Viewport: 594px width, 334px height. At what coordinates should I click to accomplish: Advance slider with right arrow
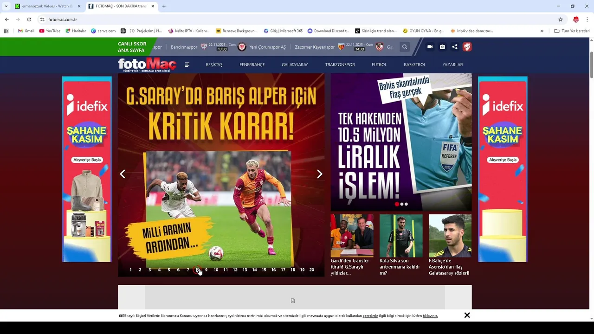pos(320,174)
